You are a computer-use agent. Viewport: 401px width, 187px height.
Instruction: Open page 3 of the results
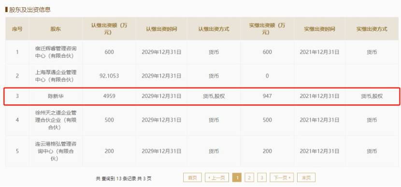[x=262, y=177]
